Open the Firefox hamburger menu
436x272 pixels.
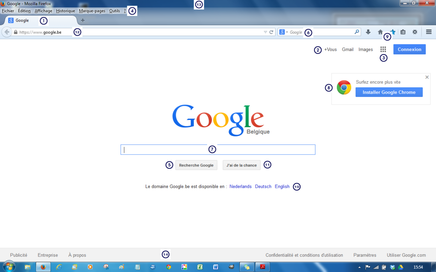pos(429,32)
